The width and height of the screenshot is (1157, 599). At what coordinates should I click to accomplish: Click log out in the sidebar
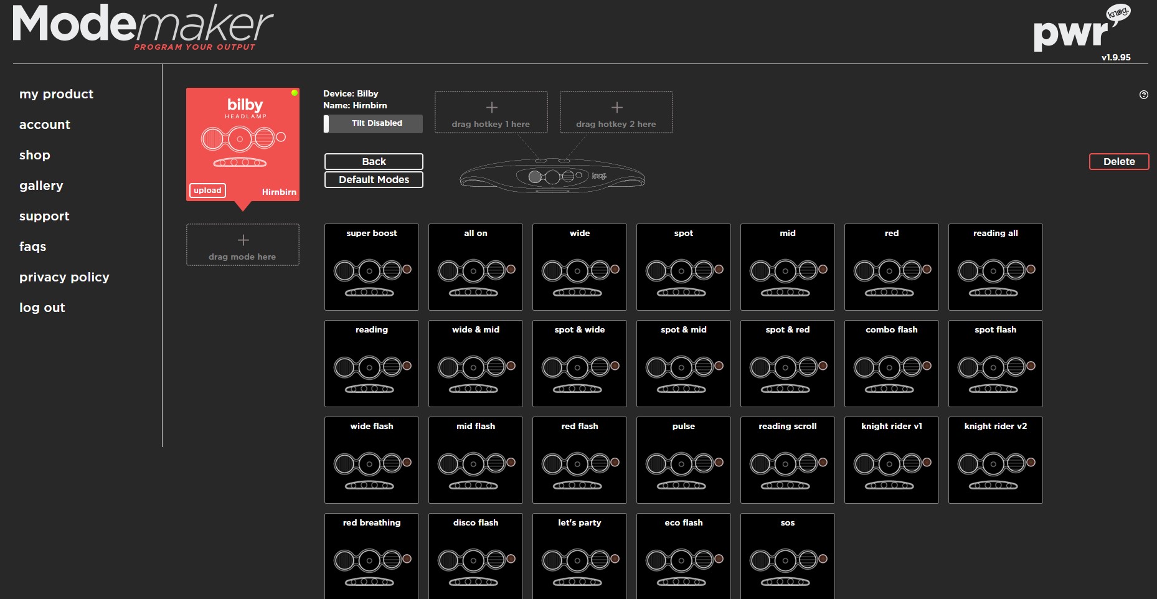pyautogui.click(x=42, y=308)
